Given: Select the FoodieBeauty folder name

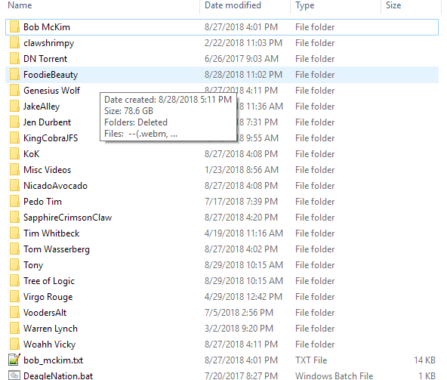Looking at the screenshot, I should (x=51, y=75).
